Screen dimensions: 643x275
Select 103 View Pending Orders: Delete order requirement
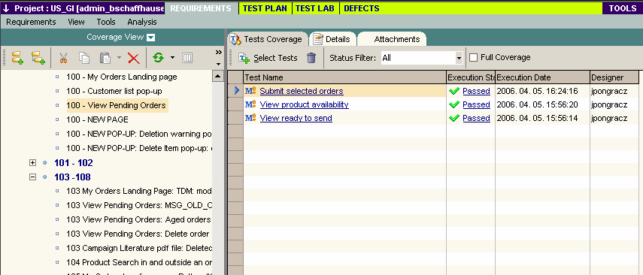click(138, 234)
